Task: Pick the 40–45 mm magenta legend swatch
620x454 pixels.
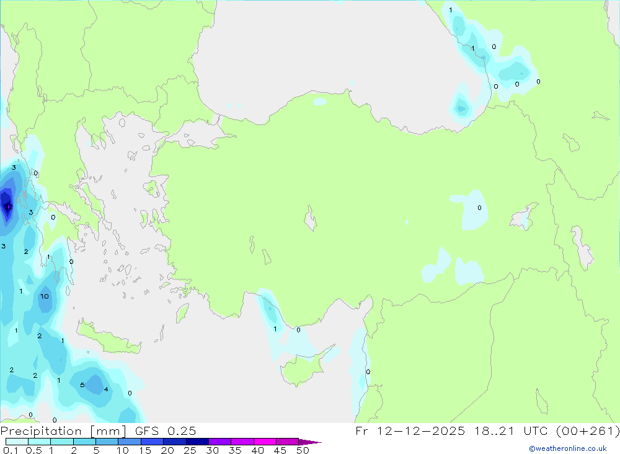Action: click(265, 442)
